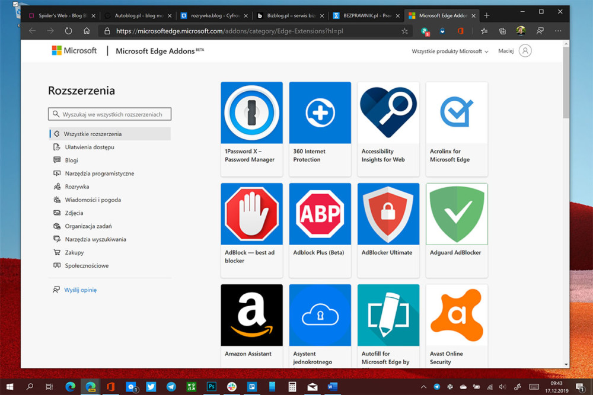593x395 pixels.
Task: Click the browser Home button
Action: click(x=87, y=31)
